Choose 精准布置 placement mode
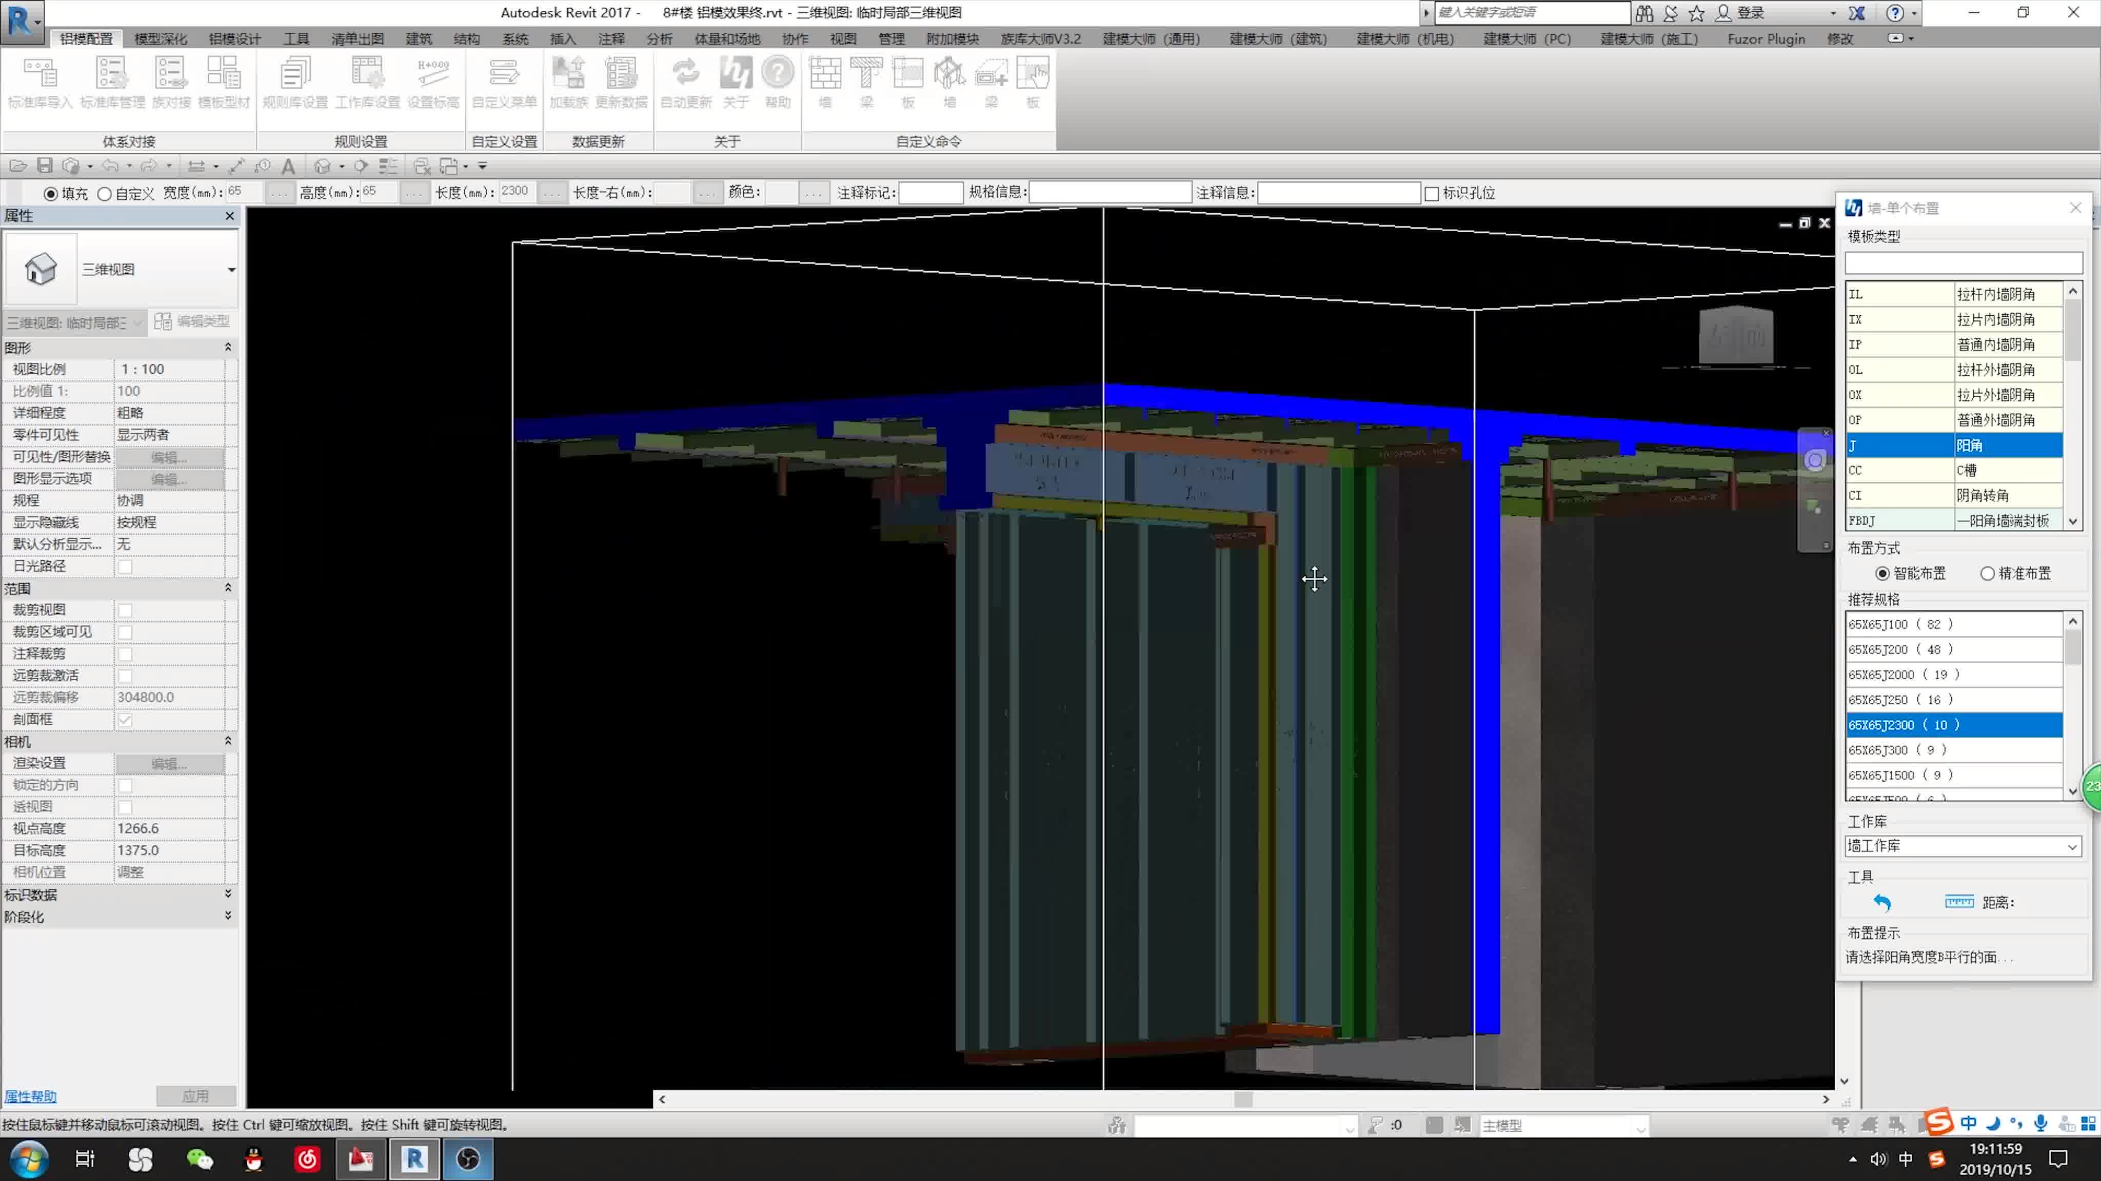Image resolution: width=2101 pixels, height=1181 pixels. (x=1988, y=574)
